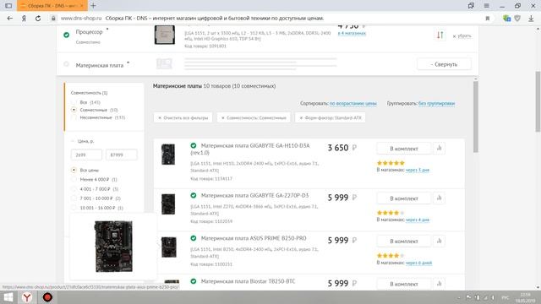Click minimum price field 2699

(x=86, y=155)
